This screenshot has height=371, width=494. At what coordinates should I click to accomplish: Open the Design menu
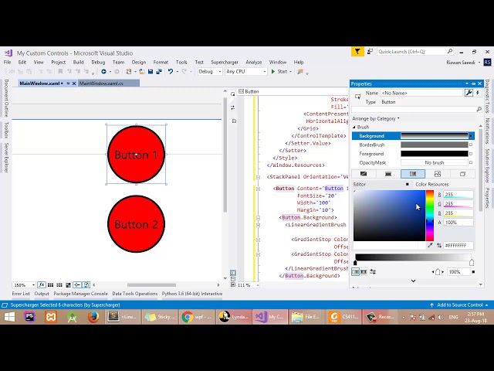coord(139,62)
